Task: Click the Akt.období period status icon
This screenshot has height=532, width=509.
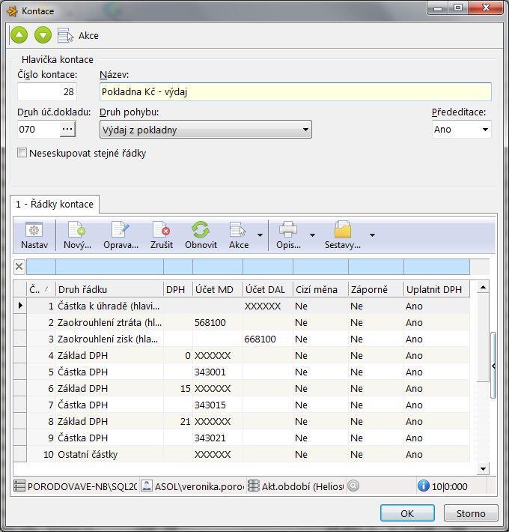Action: [254, 486]
